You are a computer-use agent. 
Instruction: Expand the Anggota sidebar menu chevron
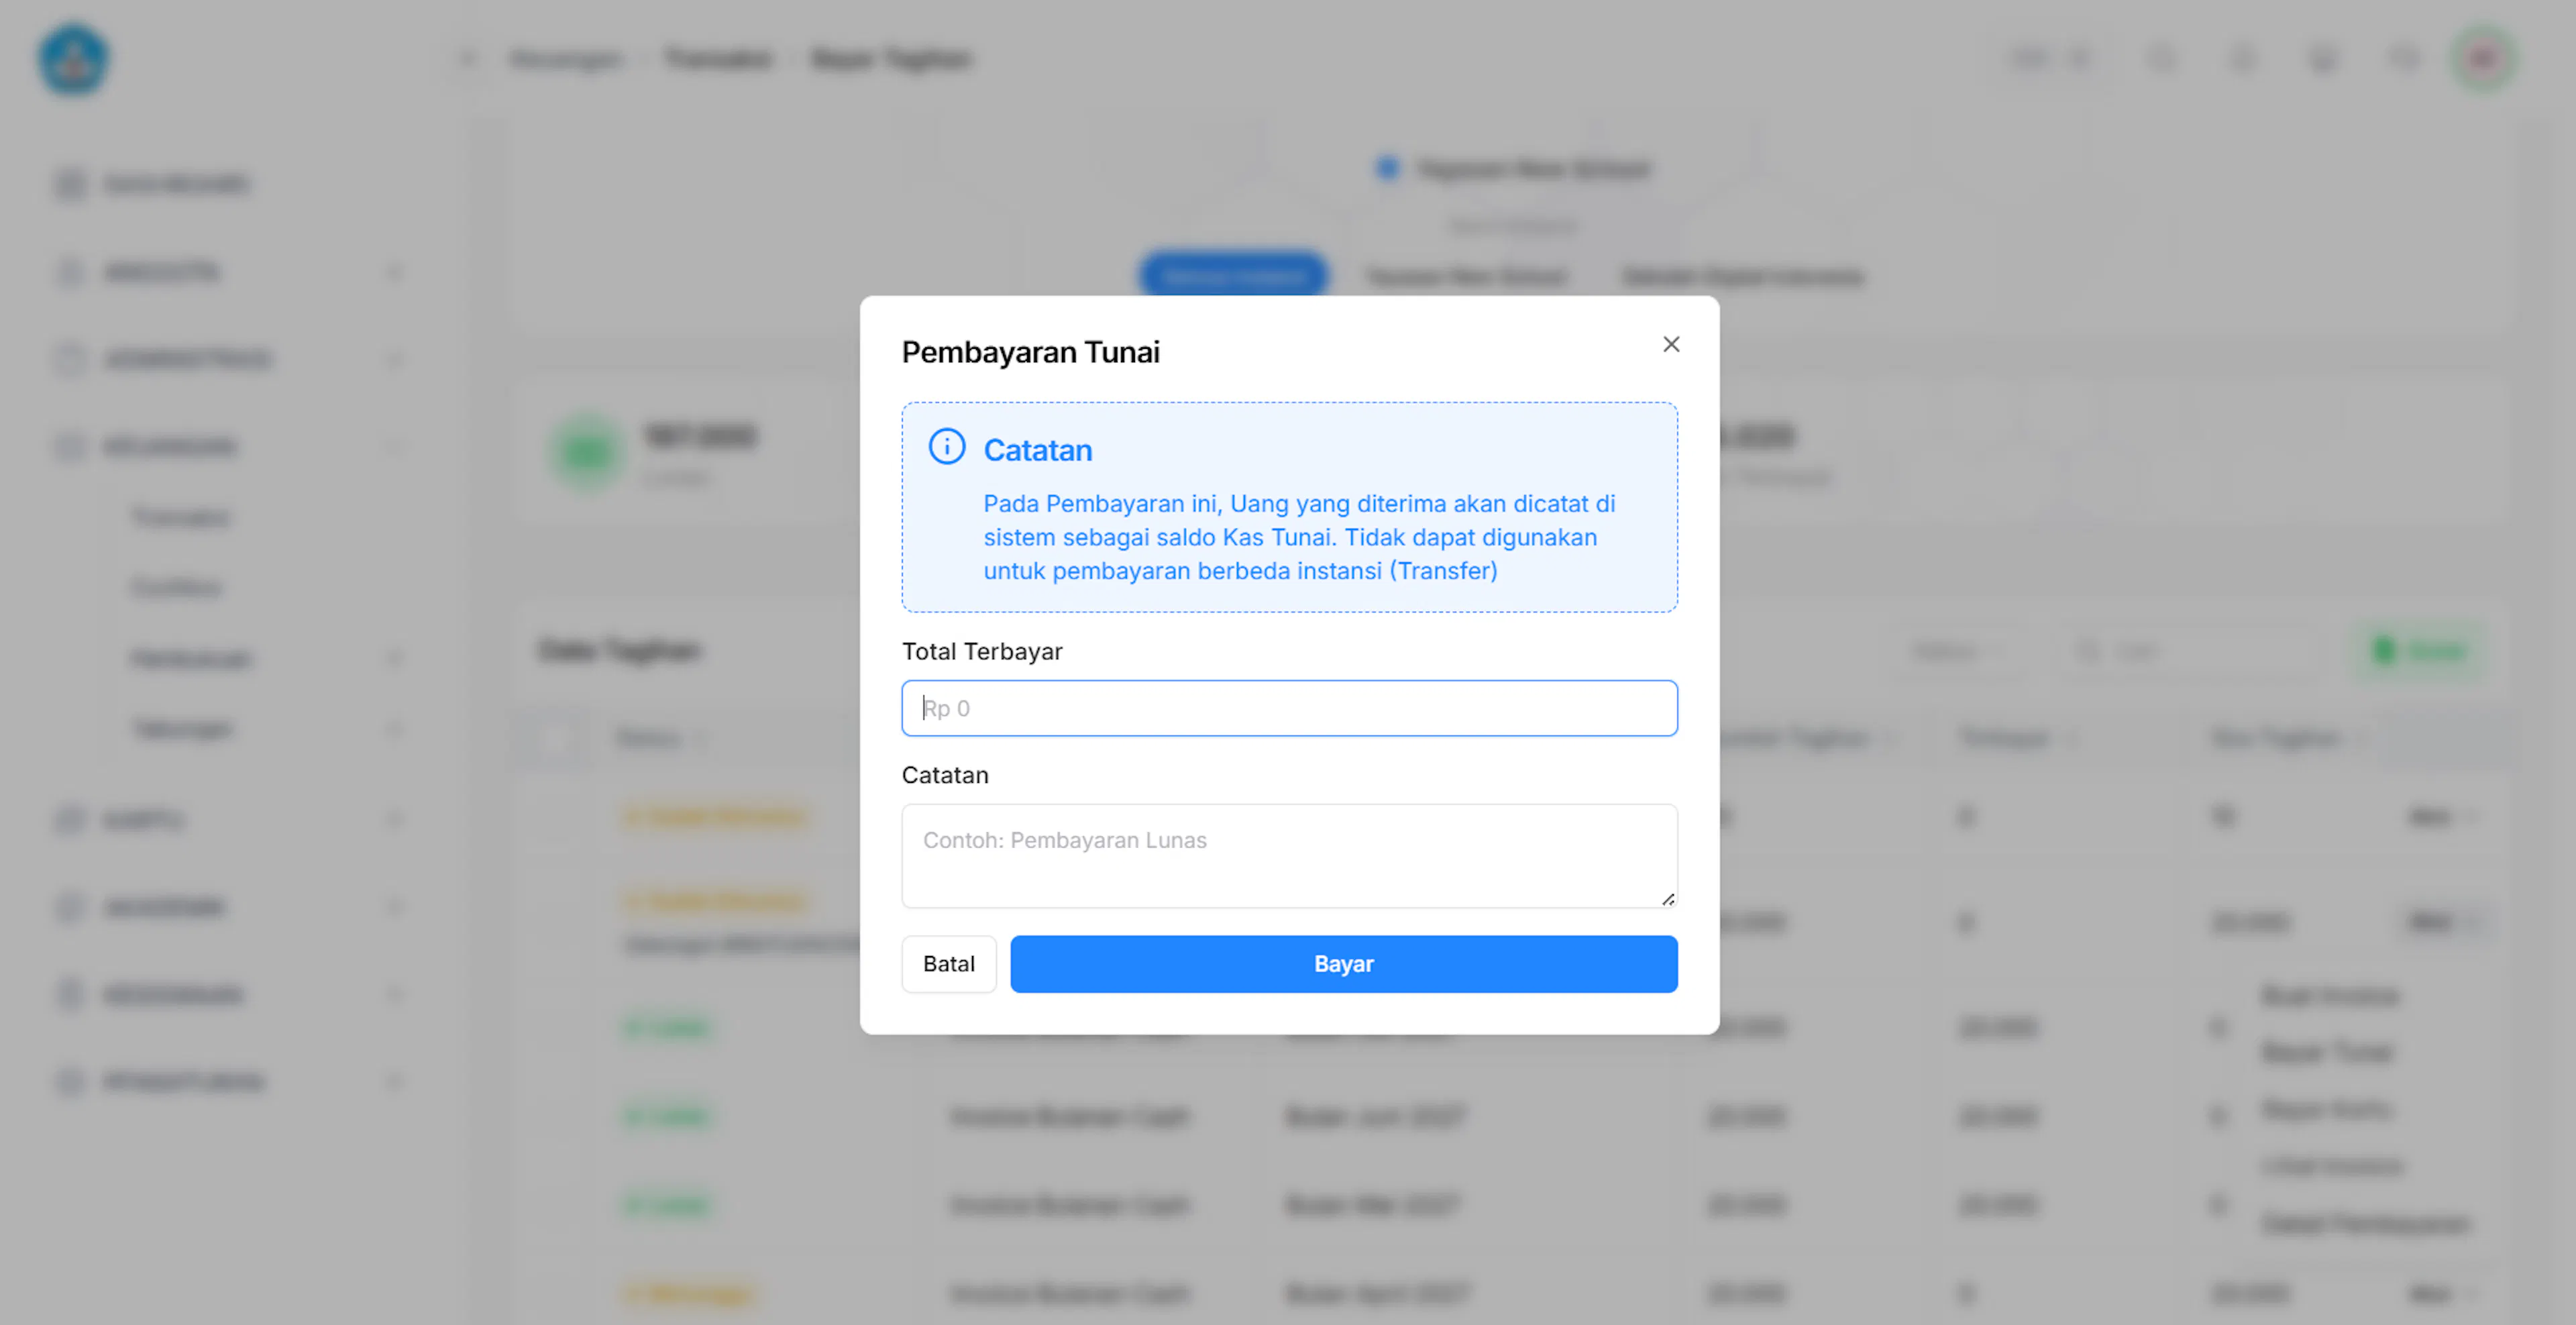[394, 272]
